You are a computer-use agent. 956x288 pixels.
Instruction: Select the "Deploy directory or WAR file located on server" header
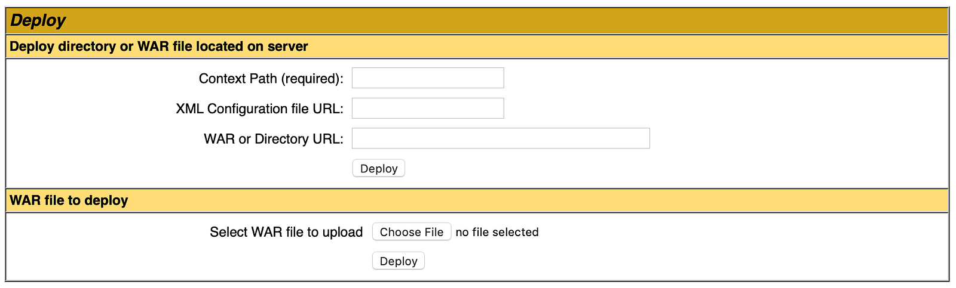click(159, 47)
